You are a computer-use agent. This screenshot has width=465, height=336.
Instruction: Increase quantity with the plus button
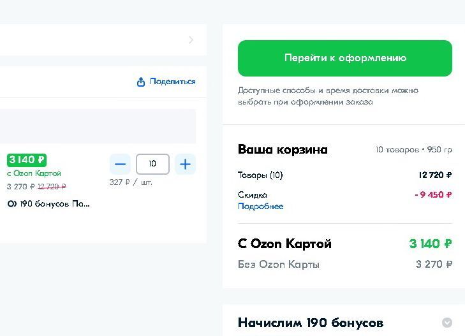coord(185,164)
